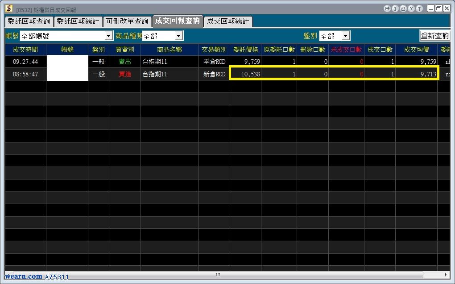455x284 pixels.
Task: Close the 期權當日成交回報 window
Action: pos(447,8)
